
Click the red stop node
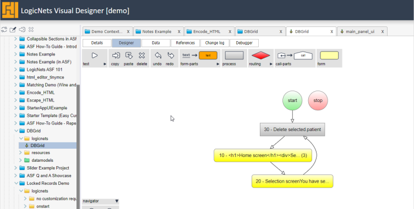tap(318, 100)
